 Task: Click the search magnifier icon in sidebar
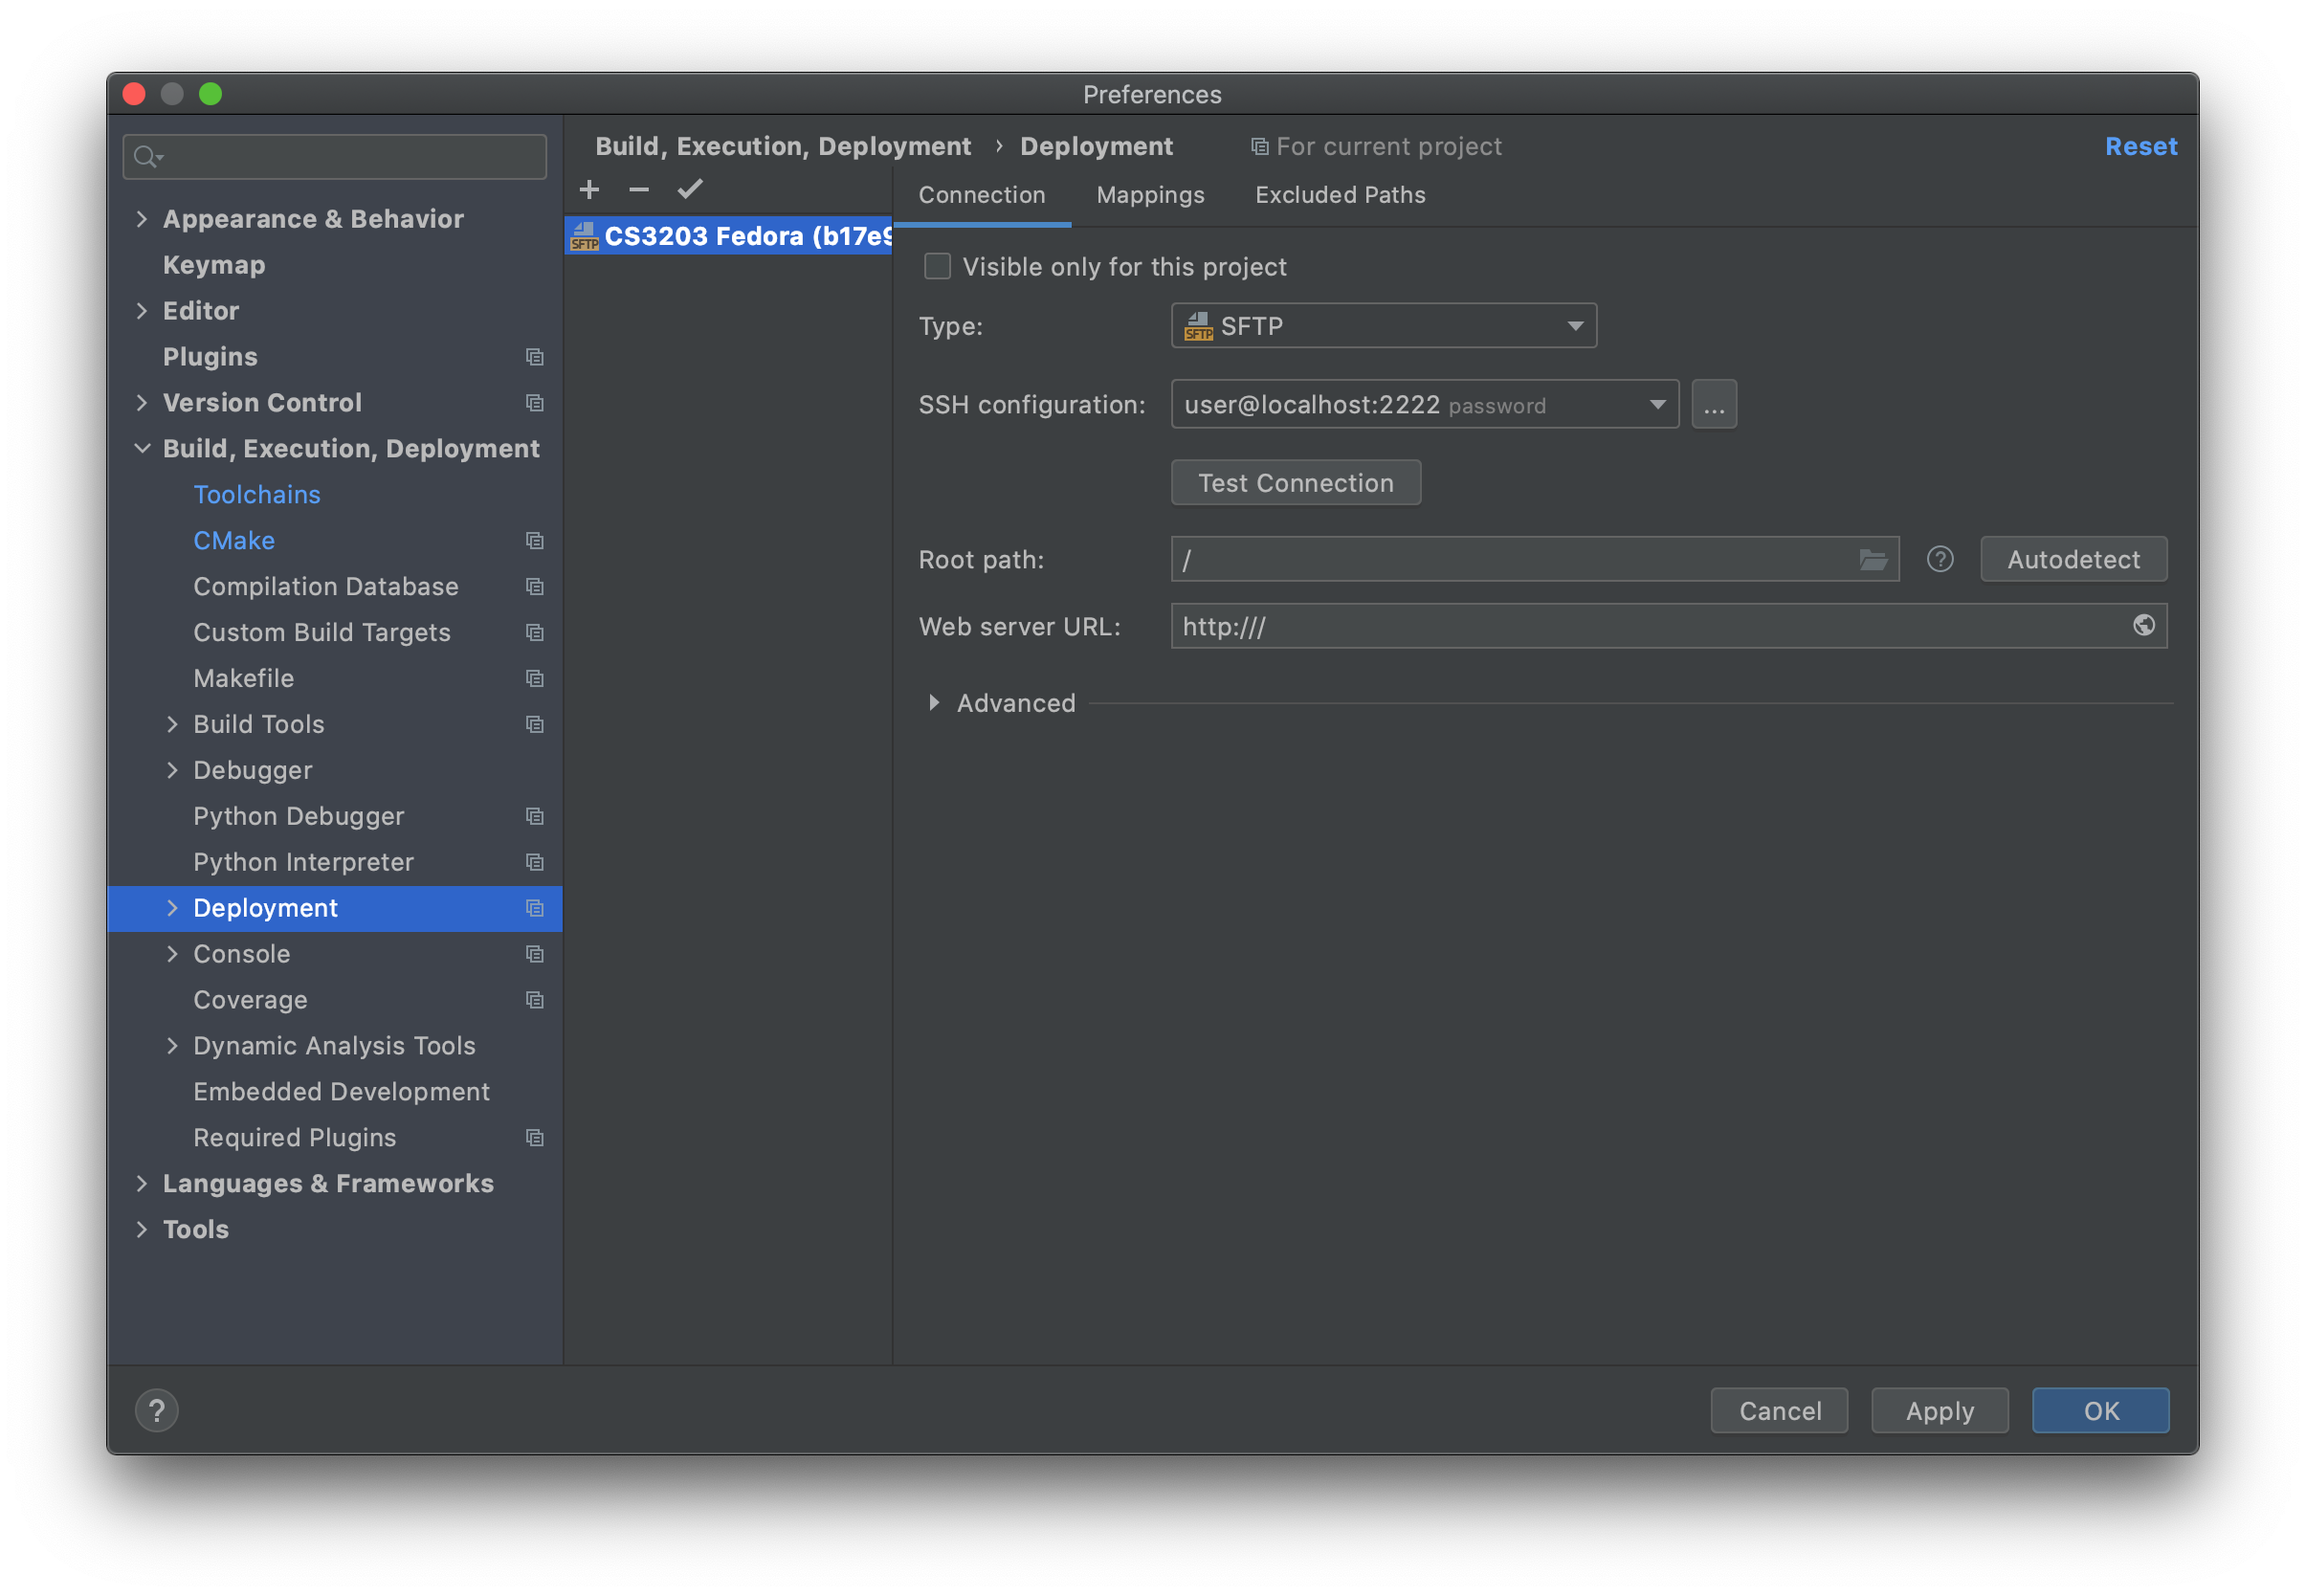click(148, 157)
